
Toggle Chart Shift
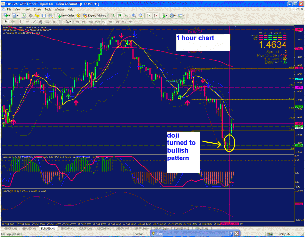[156, 15]
